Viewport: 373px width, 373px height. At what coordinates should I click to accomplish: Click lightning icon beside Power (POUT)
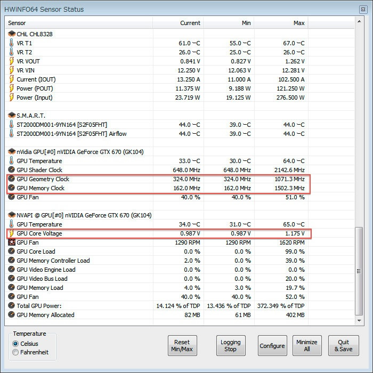coord(11,88)
